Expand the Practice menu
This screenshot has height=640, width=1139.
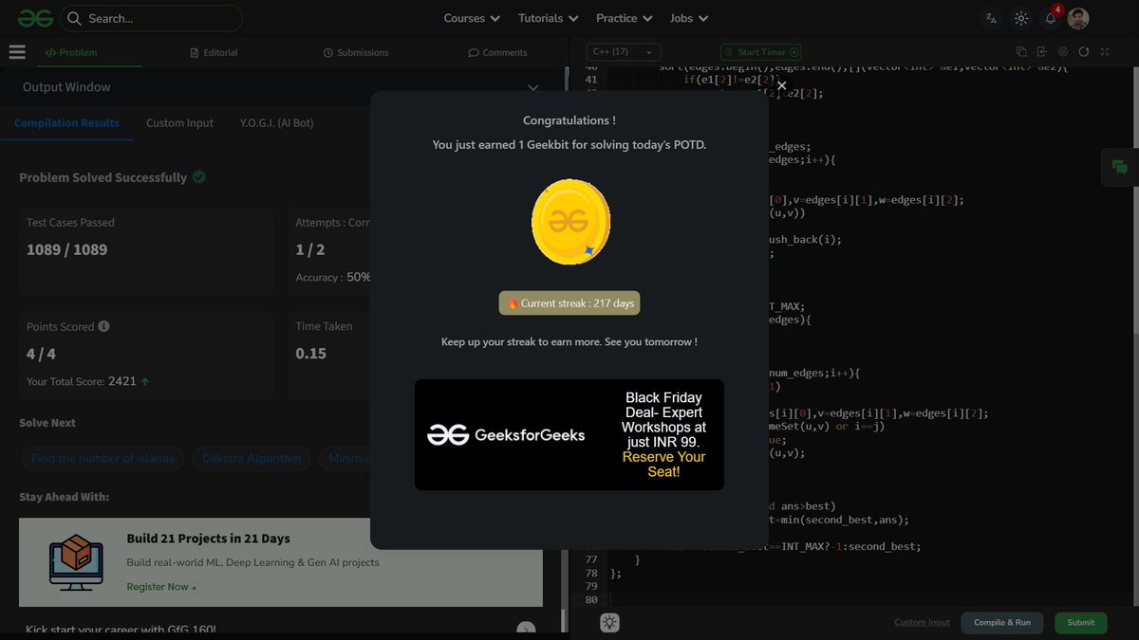[x=623, y=18]
